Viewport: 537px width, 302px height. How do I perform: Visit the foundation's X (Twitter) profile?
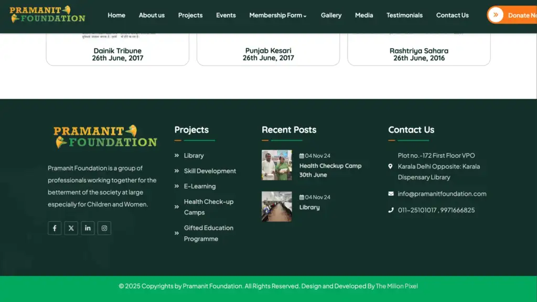tap(71, 228)
